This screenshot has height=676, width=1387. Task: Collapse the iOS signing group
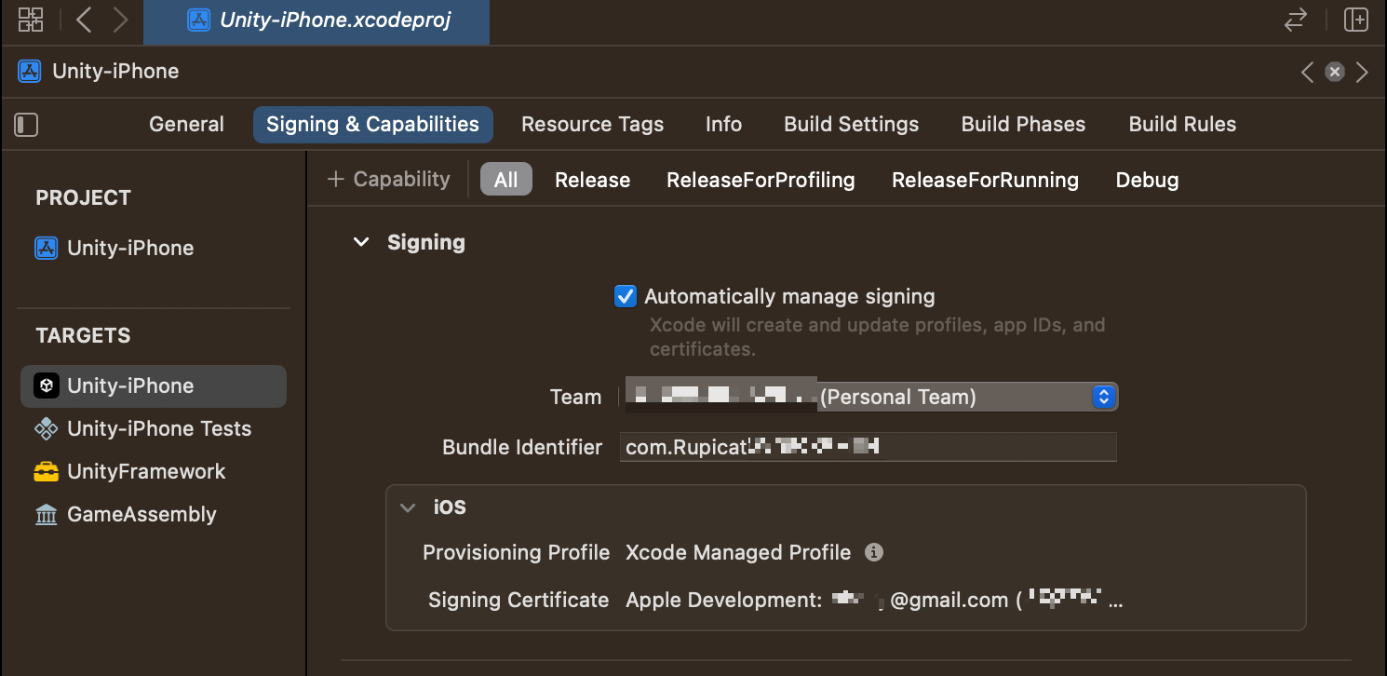click(x=408, y=508)
